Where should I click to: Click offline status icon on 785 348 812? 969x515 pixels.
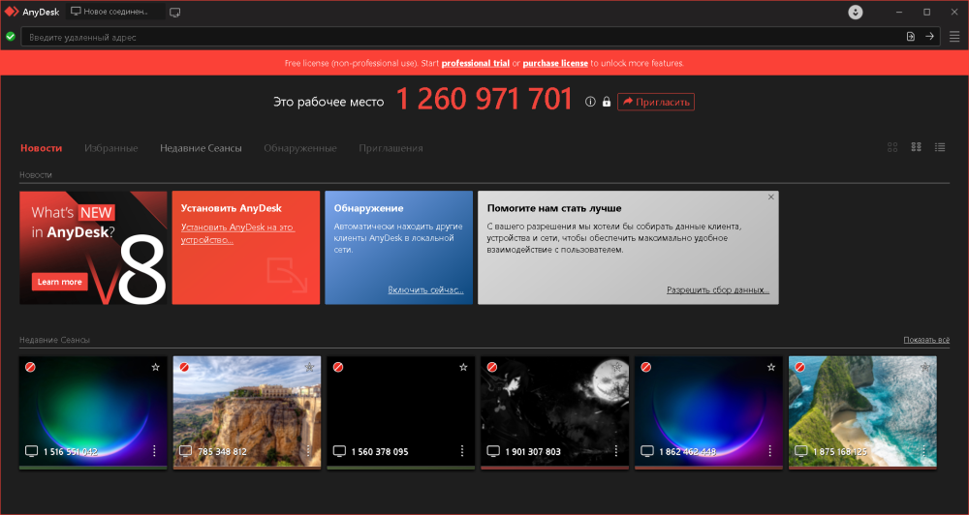[x=184, y=367]
